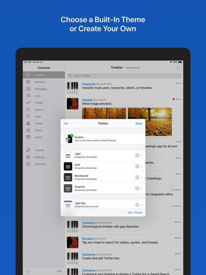Tap Done in the Themes popup
The height and width of the screenshot is (275, 206).
pyautogui.click(x=139, y=124)
